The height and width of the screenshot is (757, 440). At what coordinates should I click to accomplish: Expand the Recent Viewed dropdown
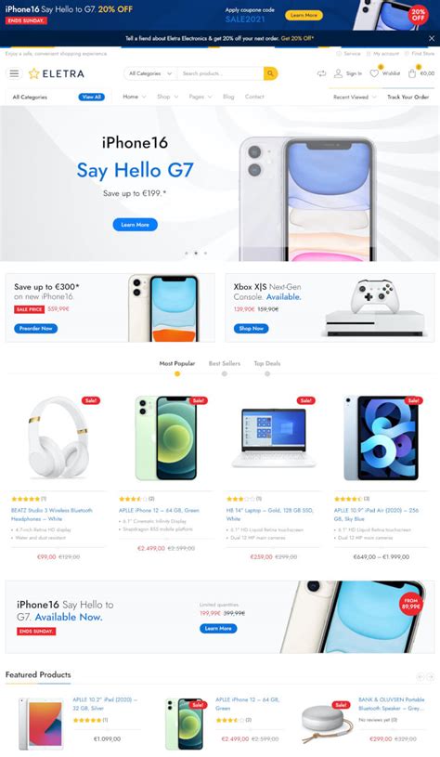click(x=355, y=97)
